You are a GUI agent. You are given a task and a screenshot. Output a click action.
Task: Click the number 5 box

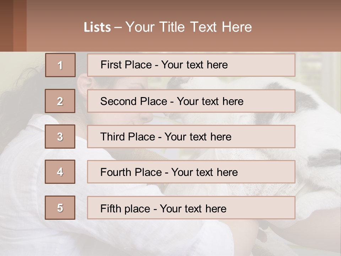(x=60, y=208)
